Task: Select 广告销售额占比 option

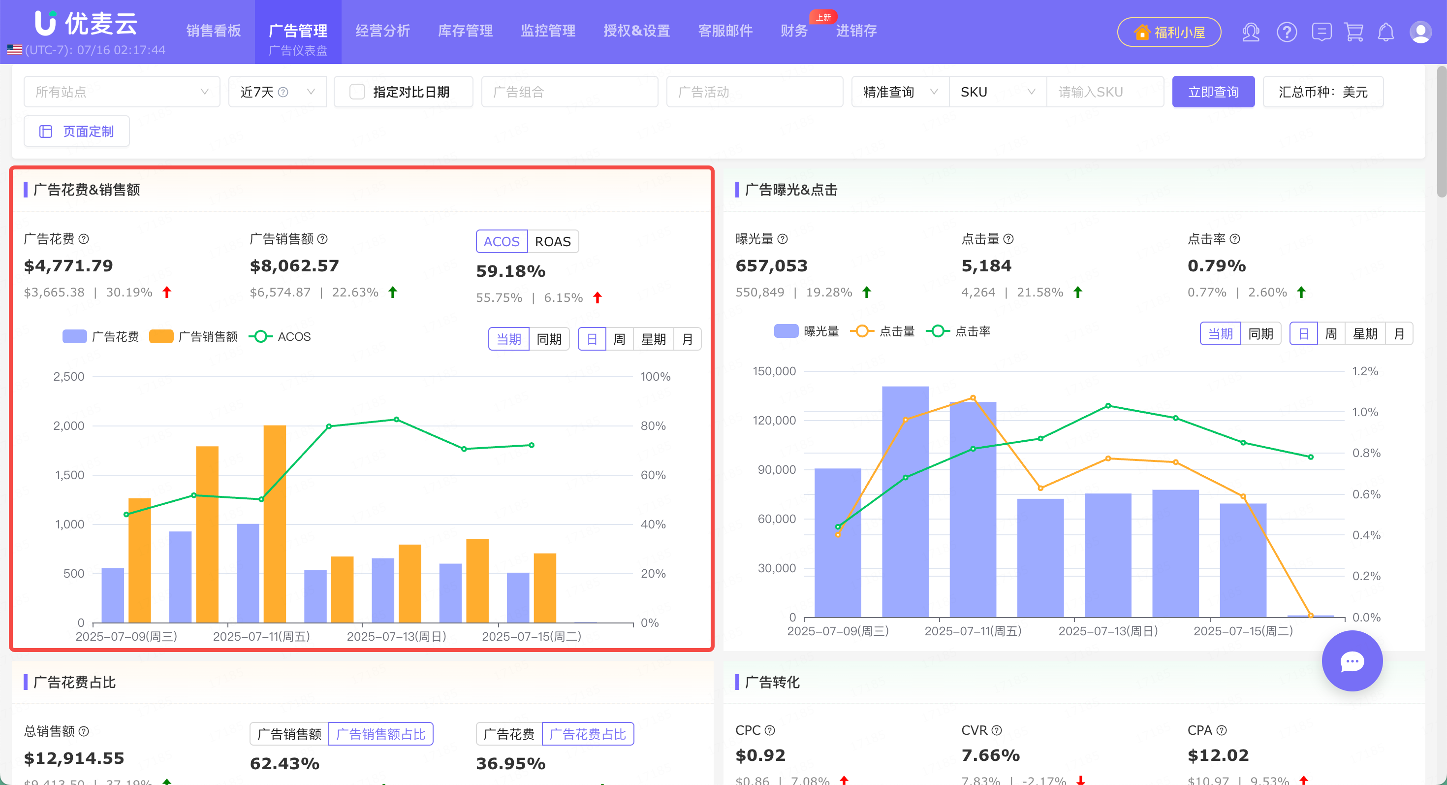Action: coord(381,734)
